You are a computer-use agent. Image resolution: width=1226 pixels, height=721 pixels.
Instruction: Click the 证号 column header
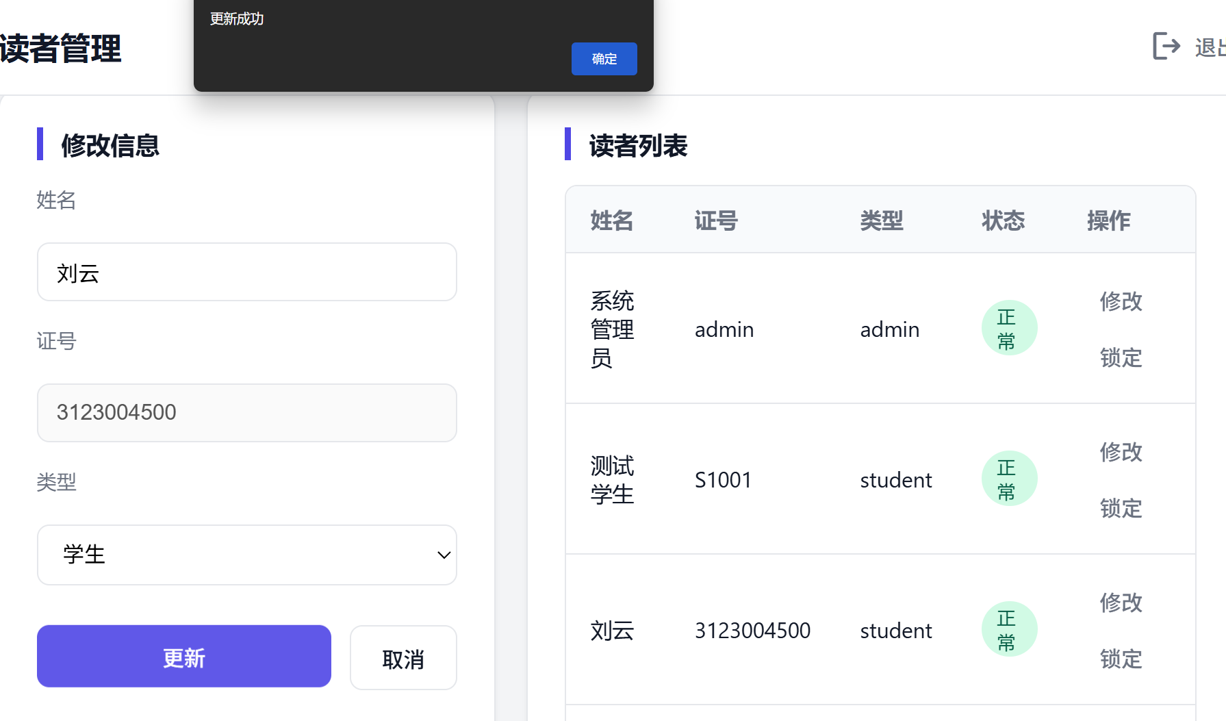point(716,220)
